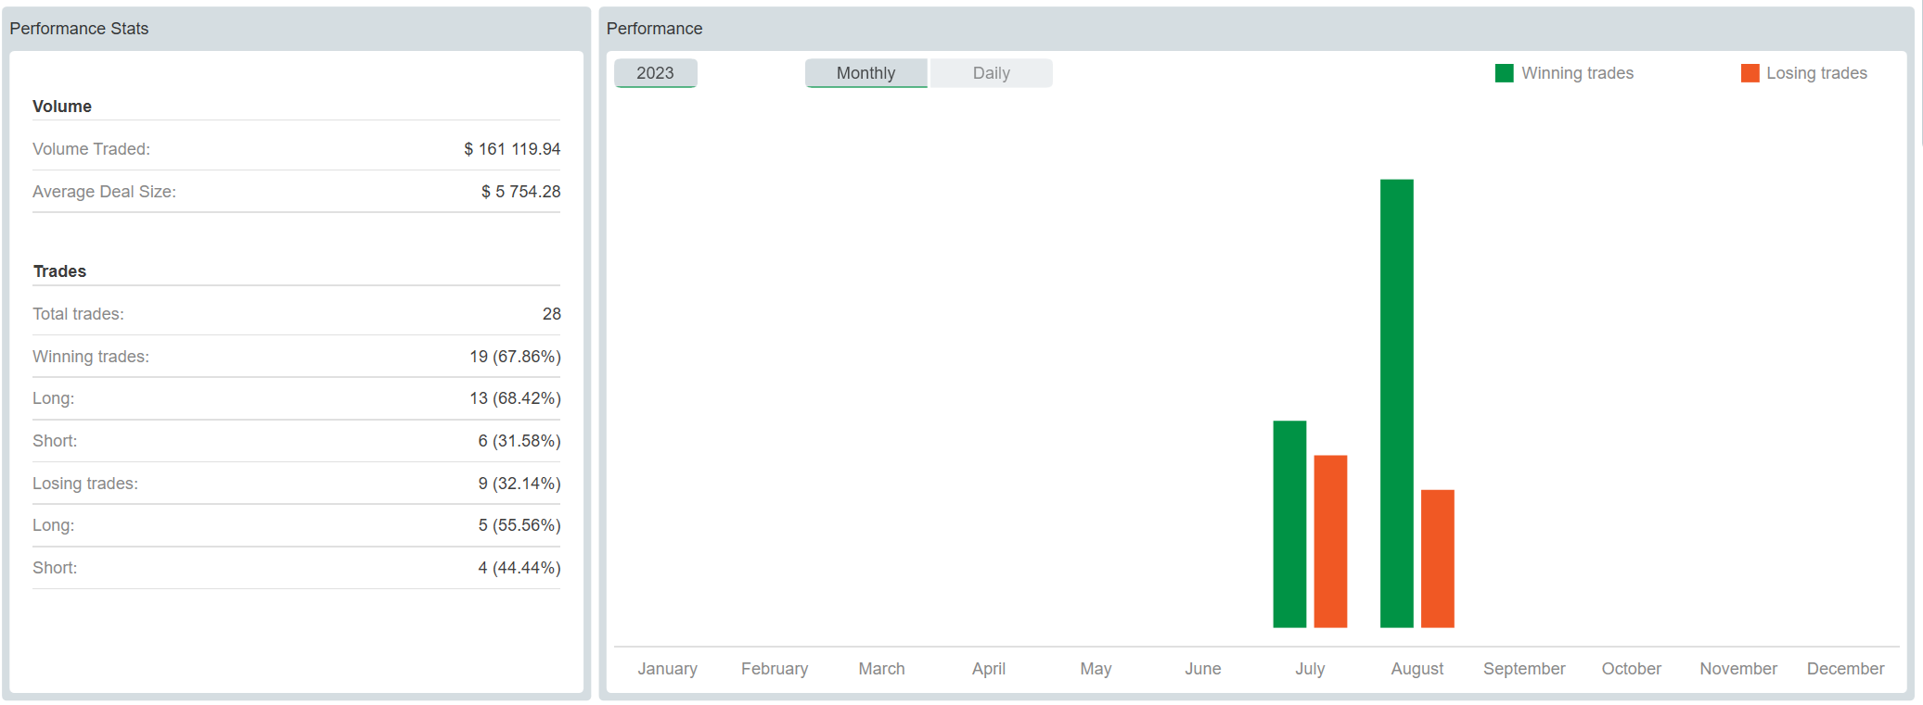
Task: Switch to Daily performance view
Action: tap(991, 73)
